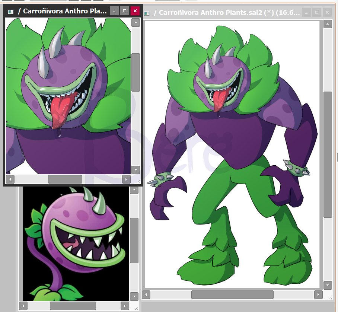The image size is (338, 312).
Task: Toggle maximize on the zoomed Carroñivora view window
Action: point(124,11)
